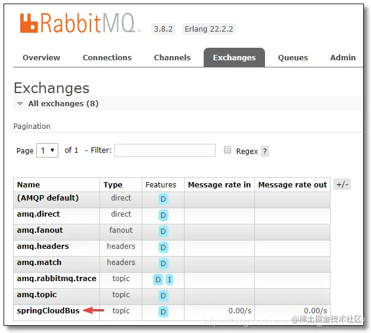Open the amq.direct exchange
The width and height of the screenshot is (371, 333).
coord(38,214)
